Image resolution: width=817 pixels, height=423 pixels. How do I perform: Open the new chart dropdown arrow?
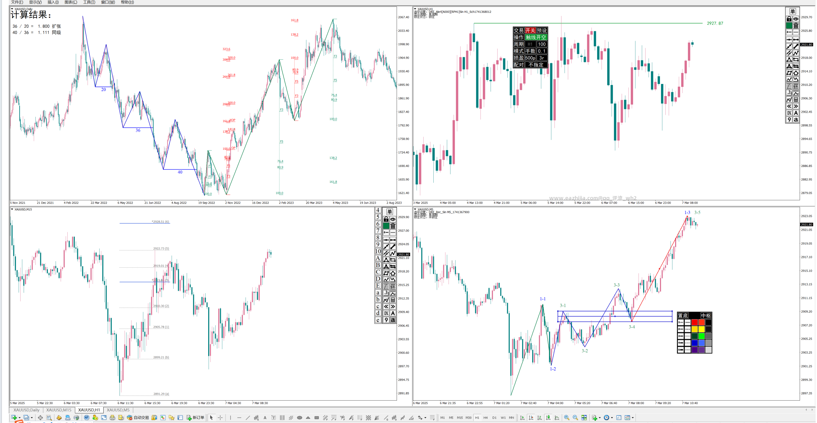point(19,418)
